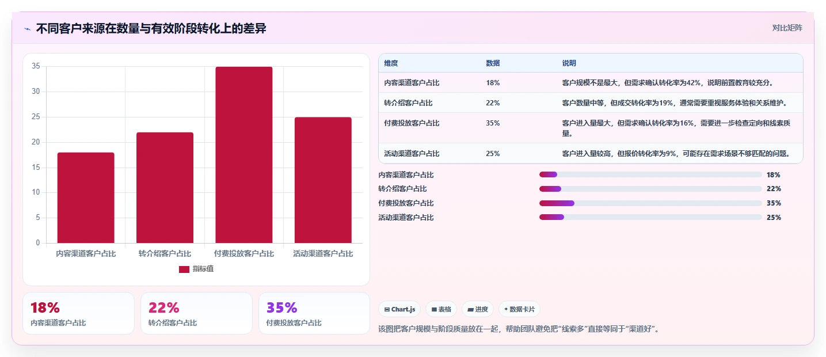The width and height of the screenshot is (826, 357).
Task: Click the 活动渠道客户占比 progress bar
Action: [650, 217]
